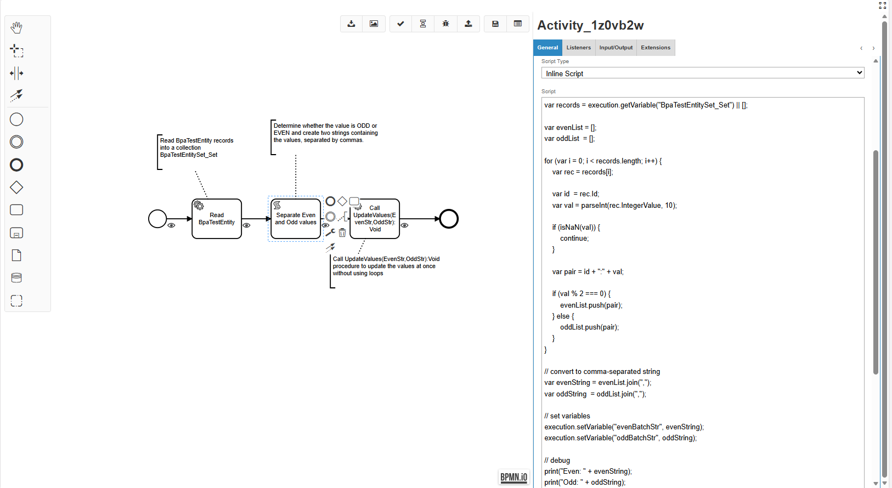Activate the lasso selection tool

[16, 50]
